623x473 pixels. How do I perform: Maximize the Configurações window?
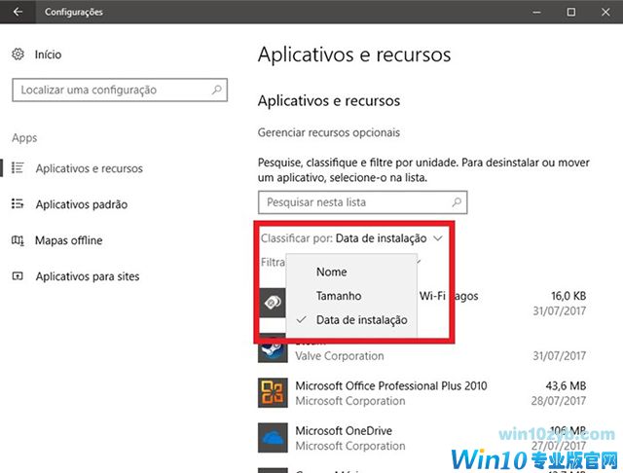[571, 12]
